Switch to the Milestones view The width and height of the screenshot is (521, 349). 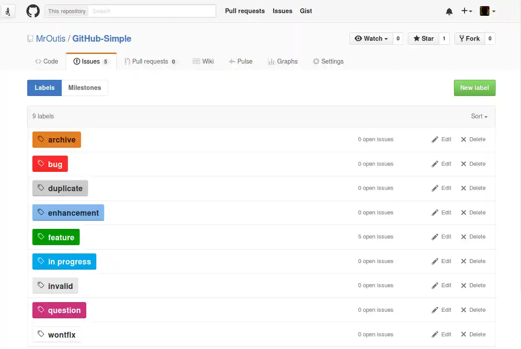tap(84, 88)
